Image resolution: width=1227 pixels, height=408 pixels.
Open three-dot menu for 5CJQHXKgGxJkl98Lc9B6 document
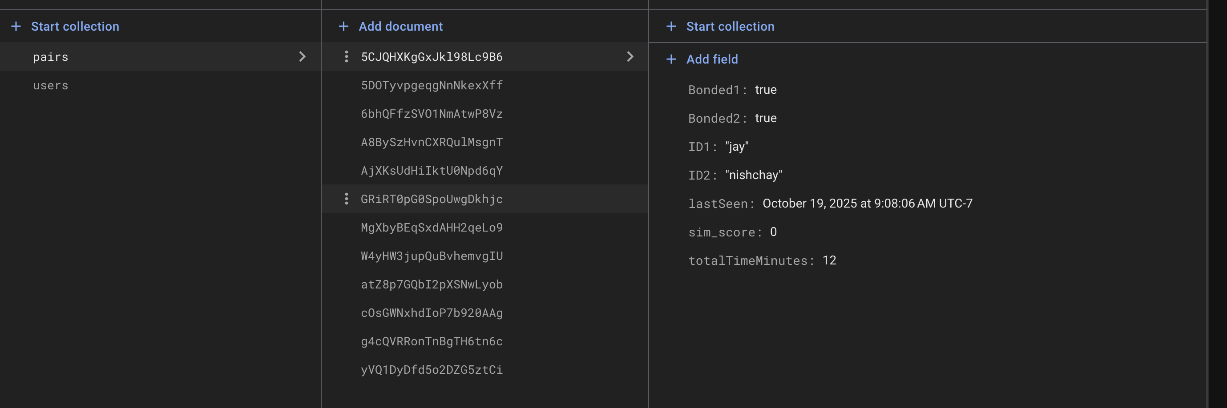point(346,56)
